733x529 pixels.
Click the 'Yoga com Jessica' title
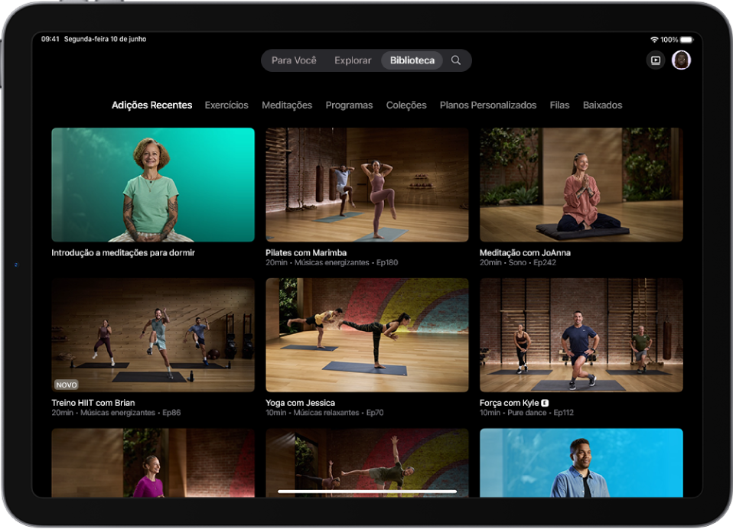pos(300,403)
